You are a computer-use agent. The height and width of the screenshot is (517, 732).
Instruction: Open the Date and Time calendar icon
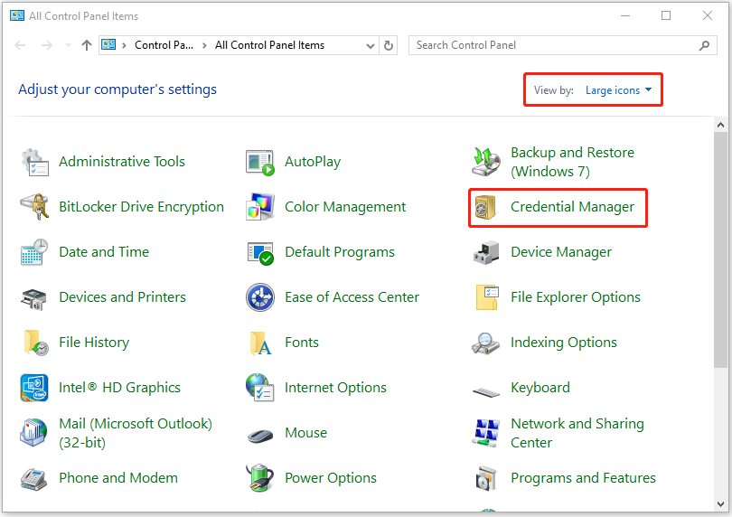pyautogui.click(x=34, y=252)
